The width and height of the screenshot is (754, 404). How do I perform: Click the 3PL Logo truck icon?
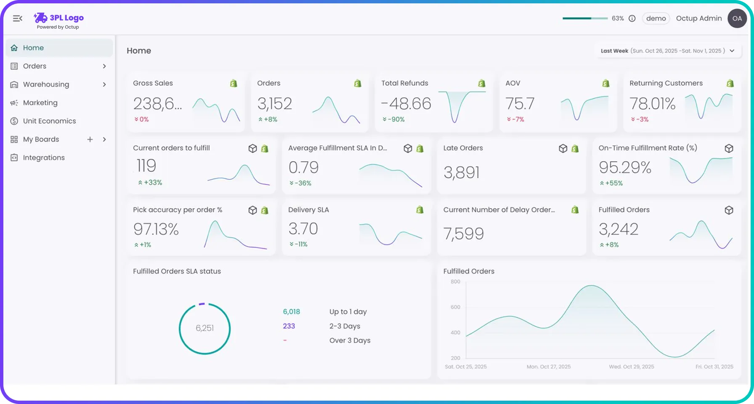pyautogui.click(x=40, y=17)
